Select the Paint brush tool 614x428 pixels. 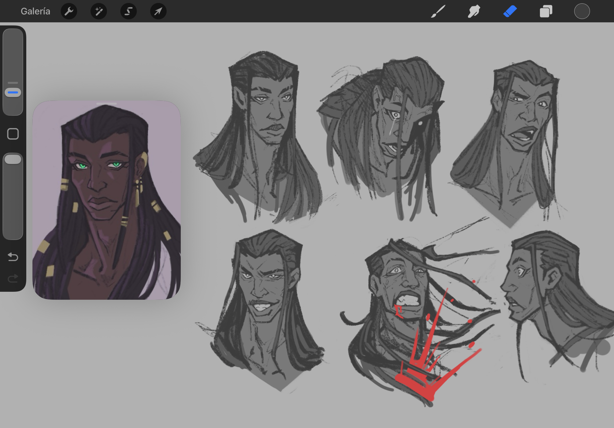(438, 11)
